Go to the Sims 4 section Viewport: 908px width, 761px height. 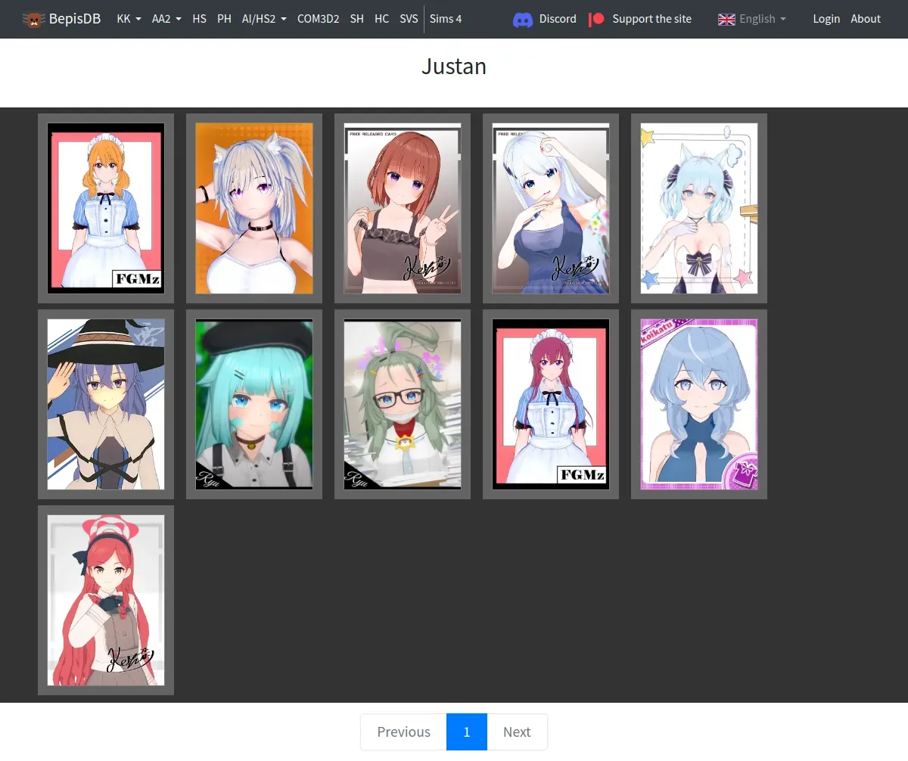[x=446, y=19]
